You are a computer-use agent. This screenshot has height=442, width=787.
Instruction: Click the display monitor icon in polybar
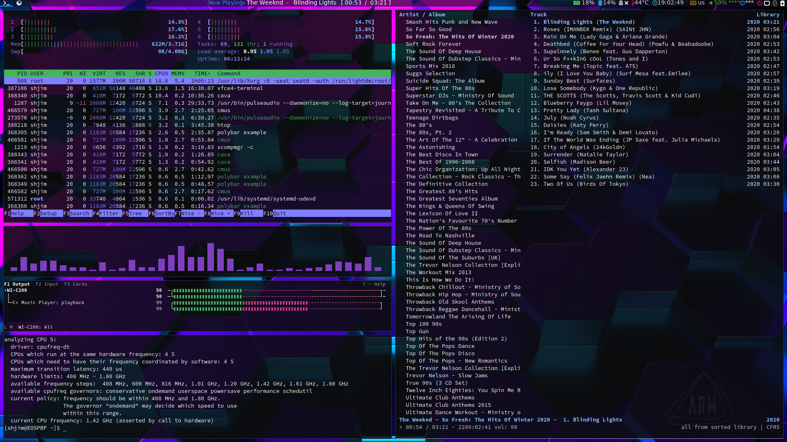[x=767, y=3]
